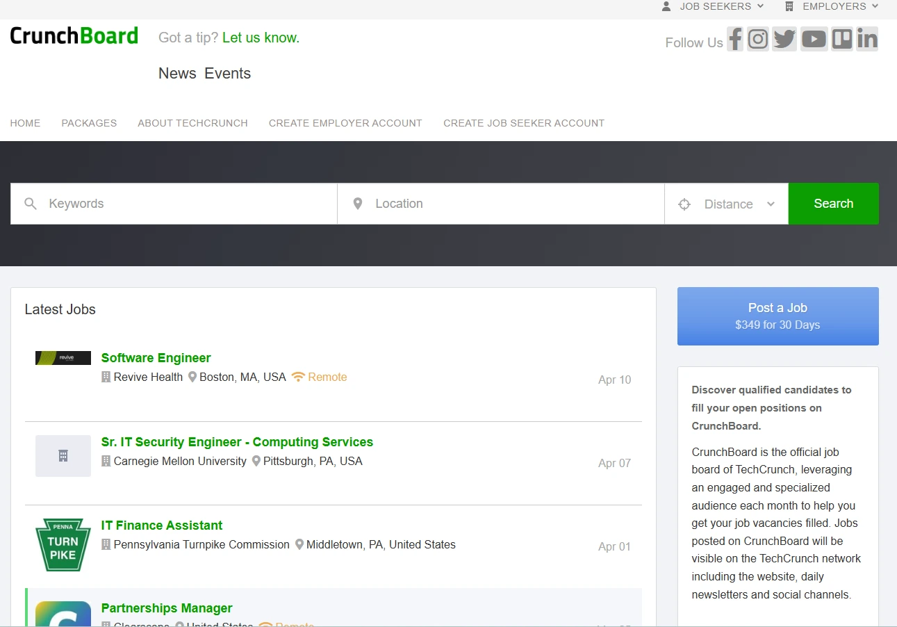Click the building icon next to Employers
897x627 pixels.
789,6
